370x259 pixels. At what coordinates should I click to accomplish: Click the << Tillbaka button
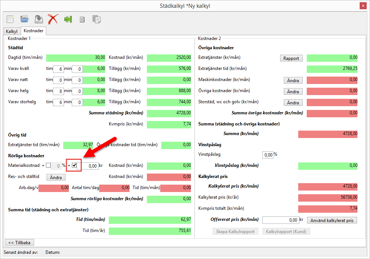click(x=19, y=242)
